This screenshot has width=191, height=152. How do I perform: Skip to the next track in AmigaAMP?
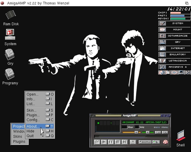(x=125, y=142)
